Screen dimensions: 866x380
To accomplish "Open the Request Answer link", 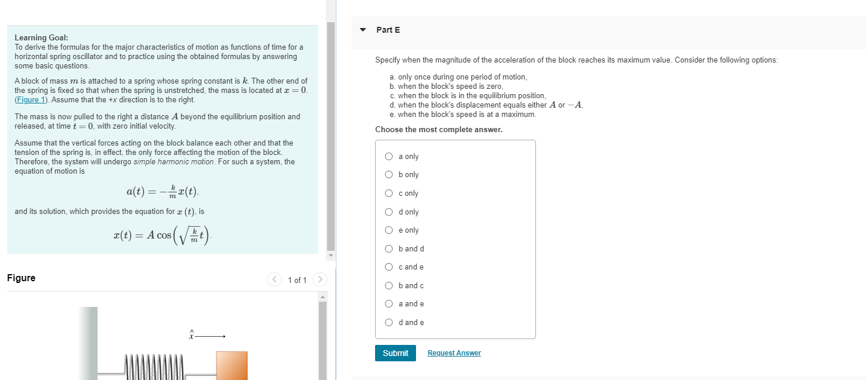I will point(453,353).
